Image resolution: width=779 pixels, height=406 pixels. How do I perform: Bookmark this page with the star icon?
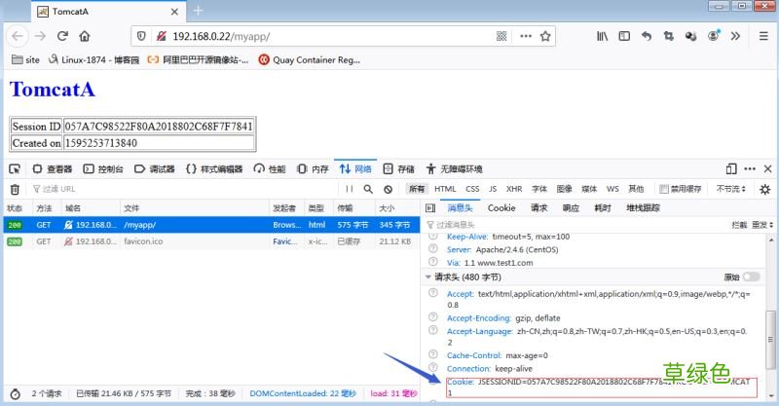pos(545,36)
